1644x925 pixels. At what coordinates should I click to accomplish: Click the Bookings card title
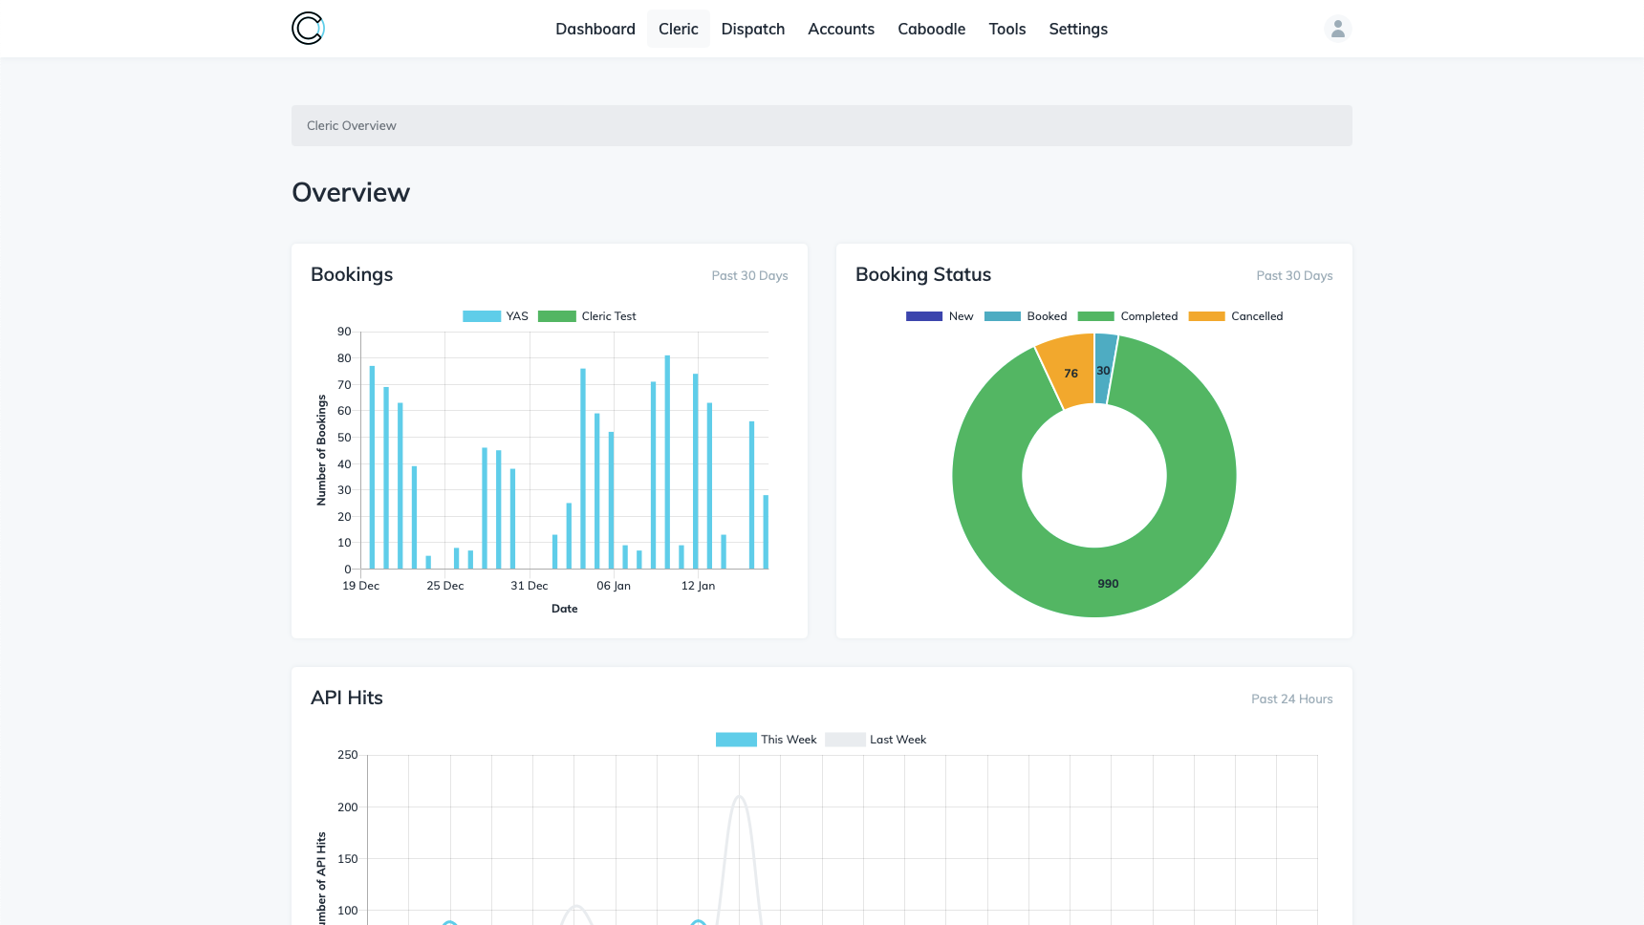point(352,274)
